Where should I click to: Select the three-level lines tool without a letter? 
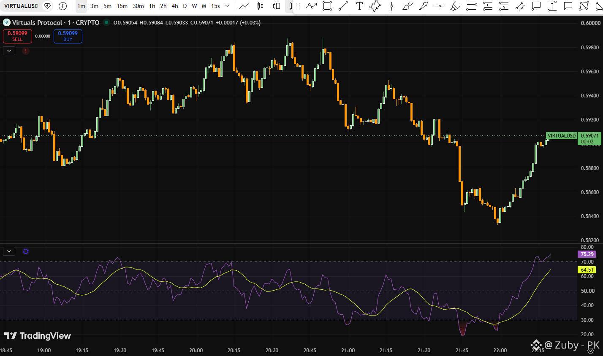click(x=472, y=6)
